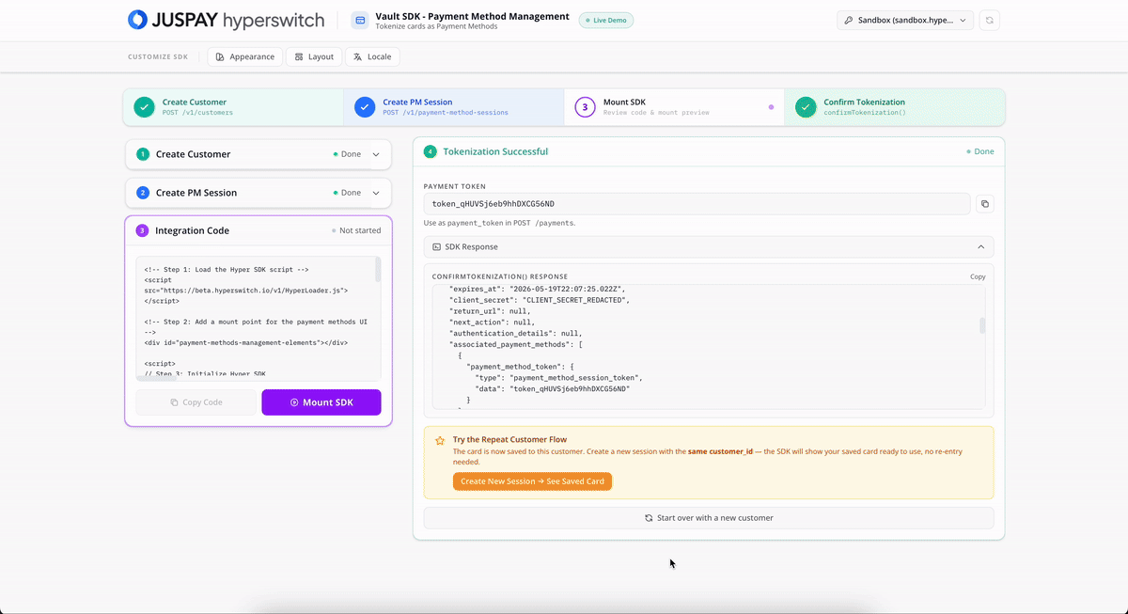Click the Tokenization Successful heading

click(x=495, y=151)
